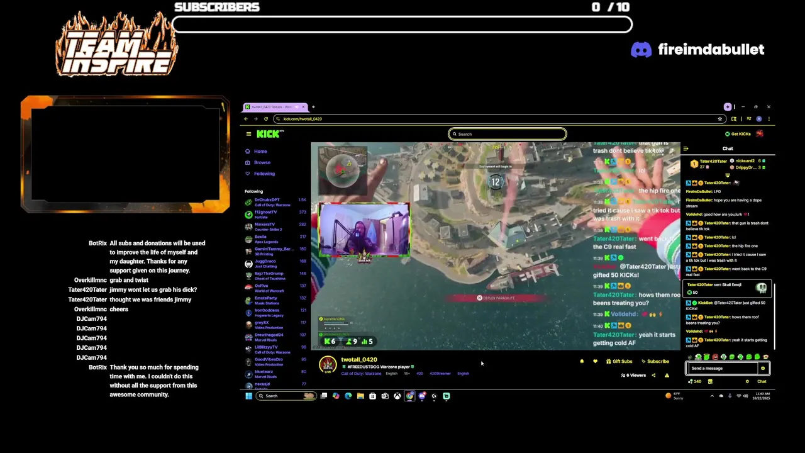This screenshot has height=453, width=805.
Task: Toggle stream notifications bell
Action: (x=582, y=362)
